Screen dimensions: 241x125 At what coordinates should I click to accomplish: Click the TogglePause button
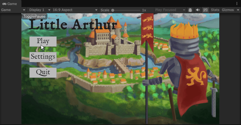point(34,16)
